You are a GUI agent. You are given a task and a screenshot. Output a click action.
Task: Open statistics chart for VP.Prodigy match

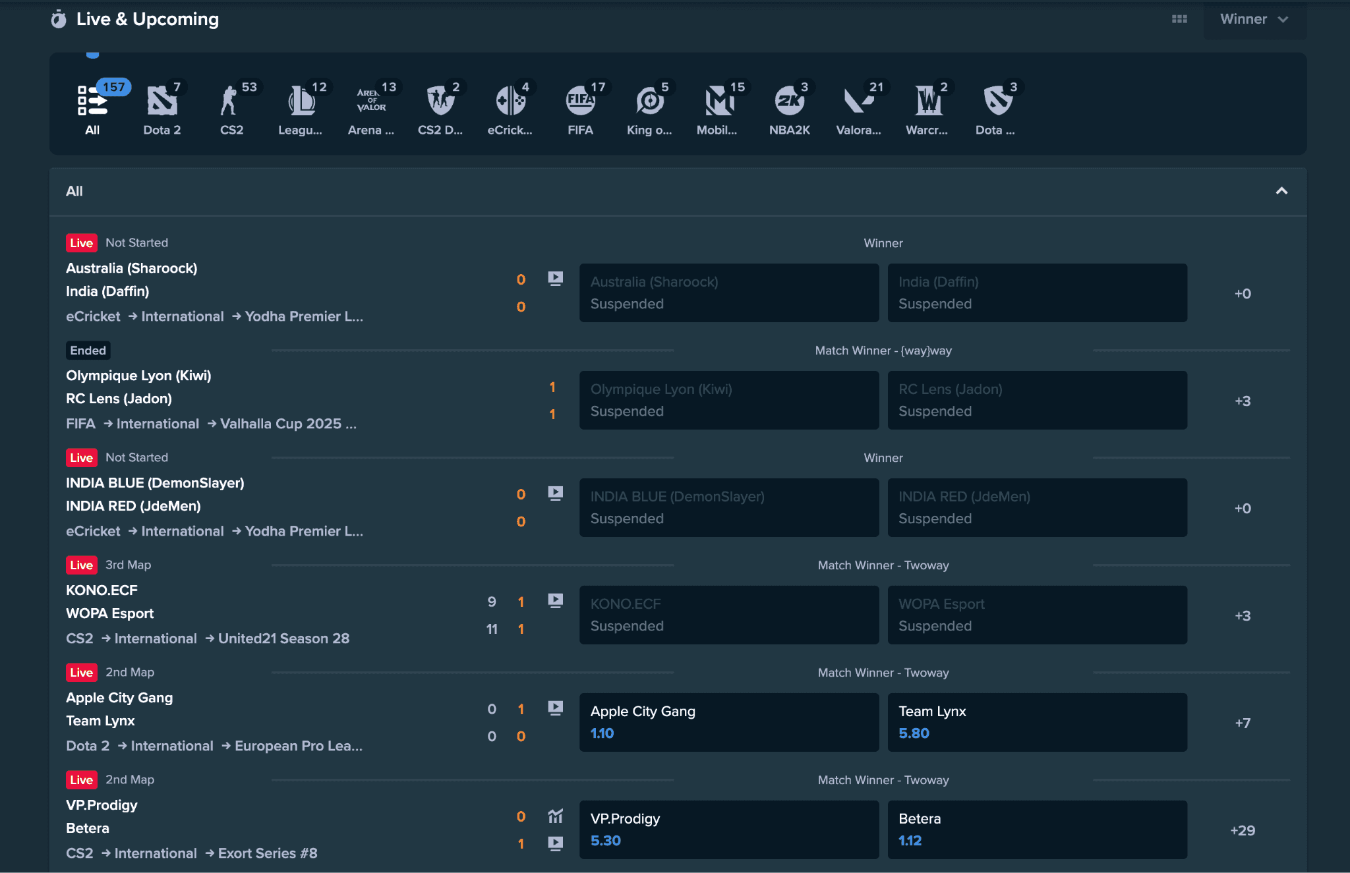(x=556, y=816)
